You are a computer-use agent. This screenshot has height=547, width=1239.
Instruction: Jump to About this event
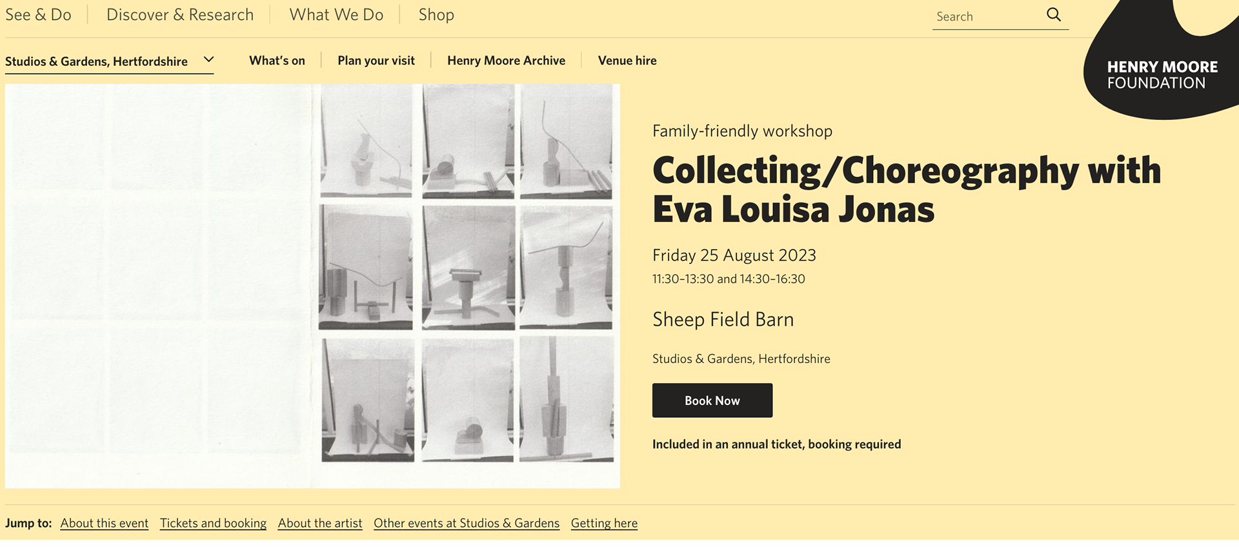(105, 523)
